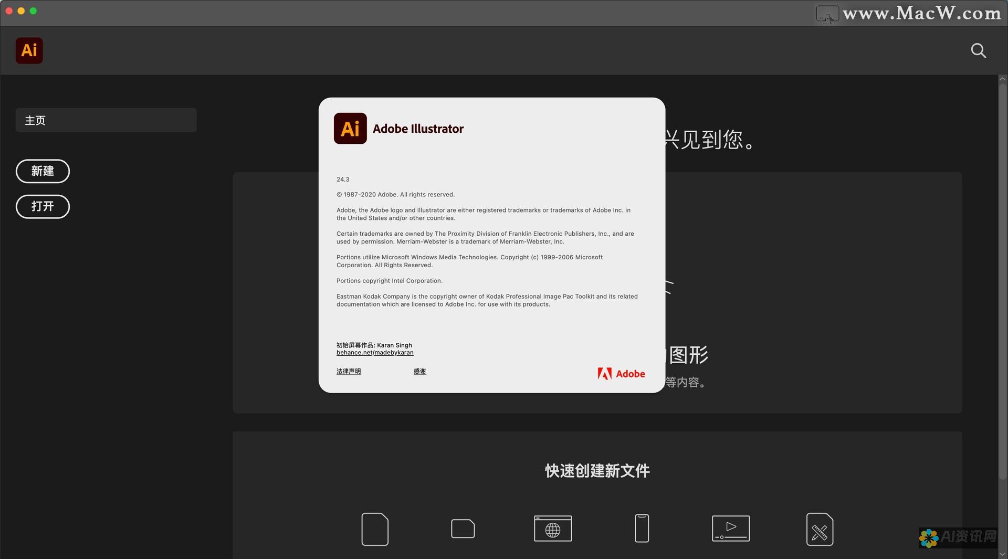Open the search magnifier icon
Screen dimensions: 1008x559
(x=979, y=51)
